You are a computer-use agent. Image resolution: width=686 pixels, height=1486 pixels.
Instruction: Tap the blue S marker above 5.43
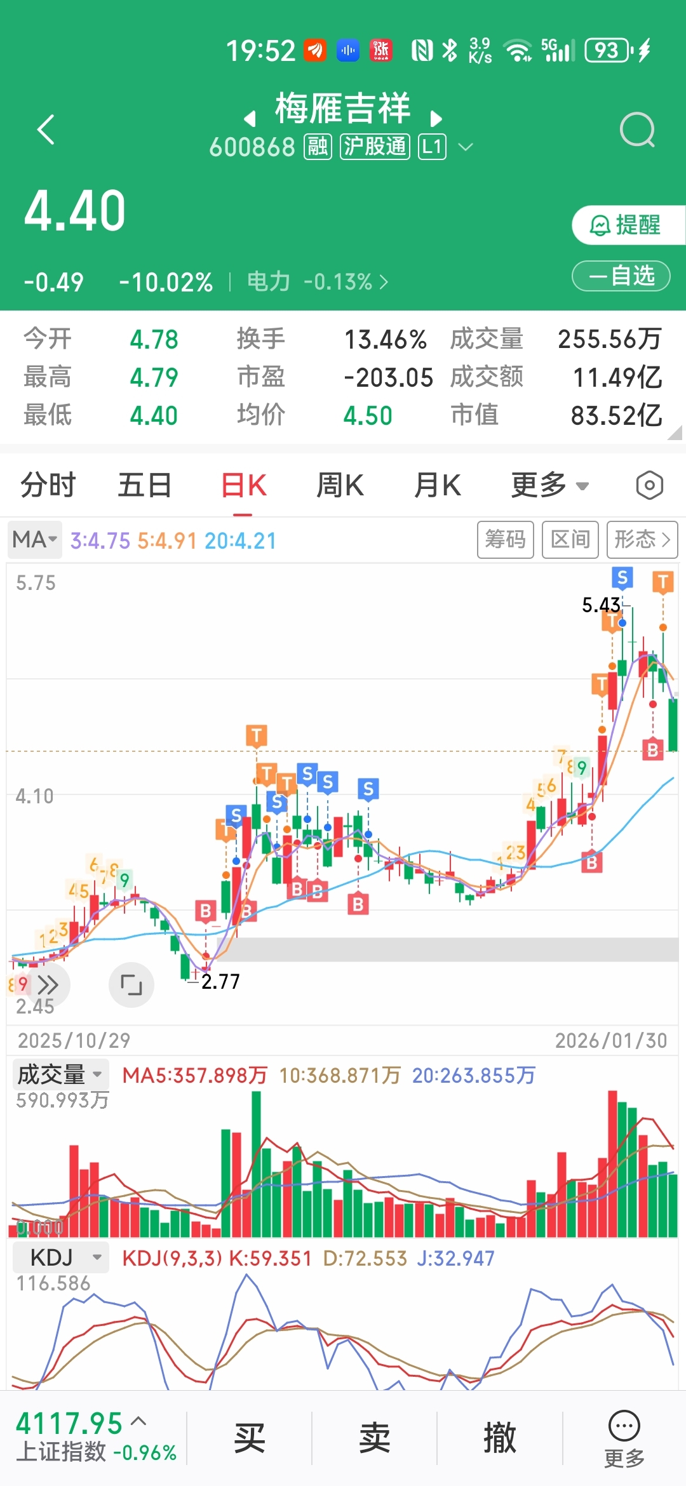(x=622, y=578)
